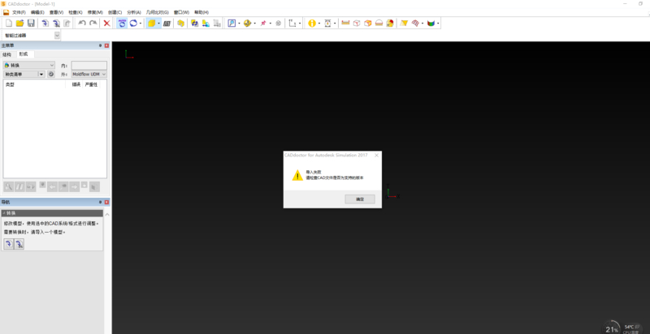This screenshot has height=334, width=650.
Task: Pin the 主菜单 panel
Action: click(100, 45)
